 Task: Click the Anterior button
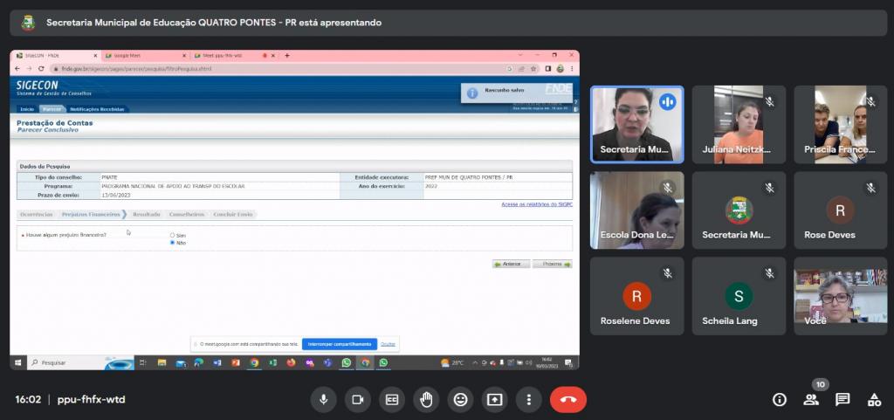512,265
